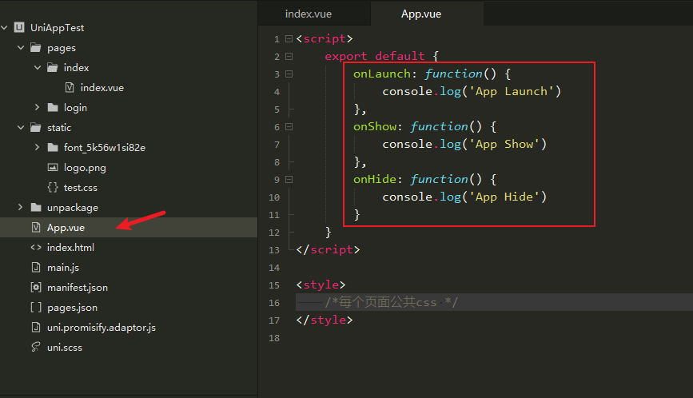The height and width of the screenshot is (398, 693).
Task: Select the font_5k56w1si82e folder label
Action: 104,148
